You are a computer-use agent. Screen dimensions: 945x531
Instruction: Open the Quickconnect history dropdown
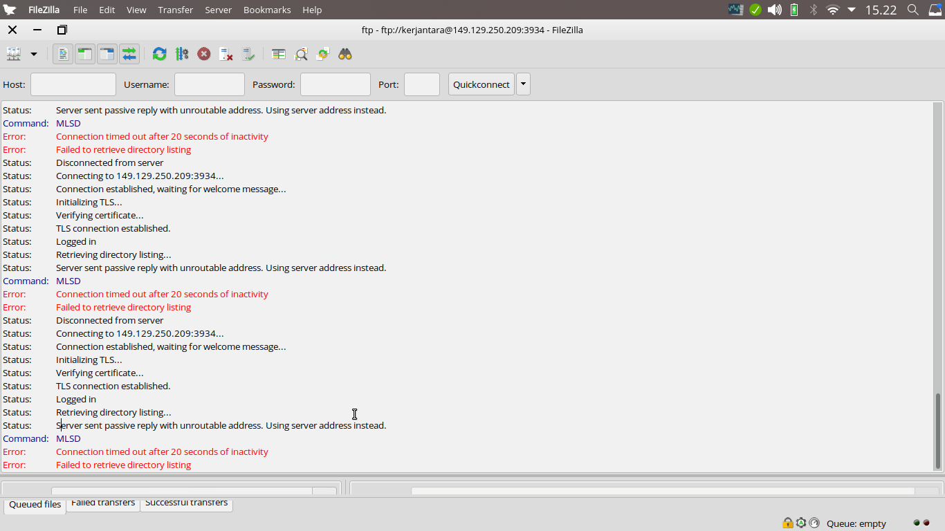pos(523,84)
